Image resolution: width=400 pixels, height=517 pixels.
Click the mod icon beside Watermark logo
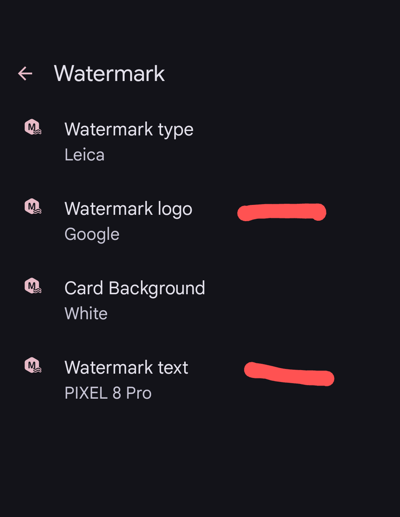pos(32,207)
